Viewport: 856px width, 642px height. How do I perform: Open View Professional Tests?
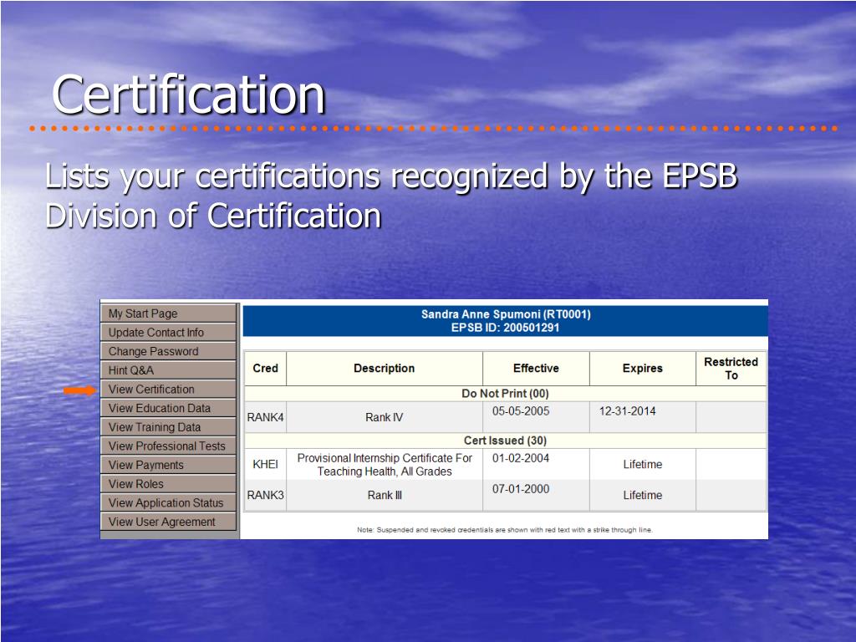click(x=168, y=446)
